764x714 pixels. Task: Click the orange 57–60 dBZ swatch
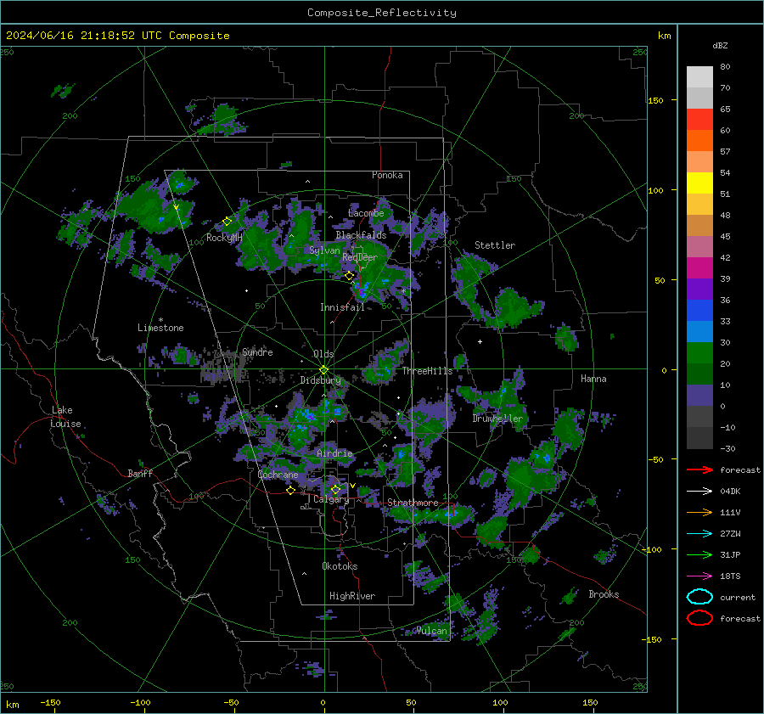(699, 141)
